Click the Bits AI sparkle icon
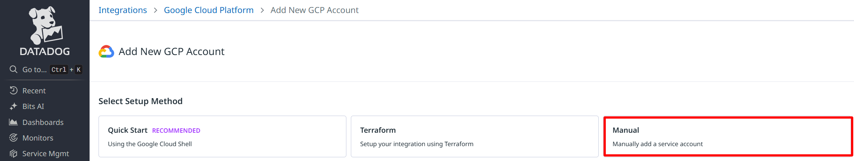The width and height of the screenshot is (854, 161). [x=13, y=106]
